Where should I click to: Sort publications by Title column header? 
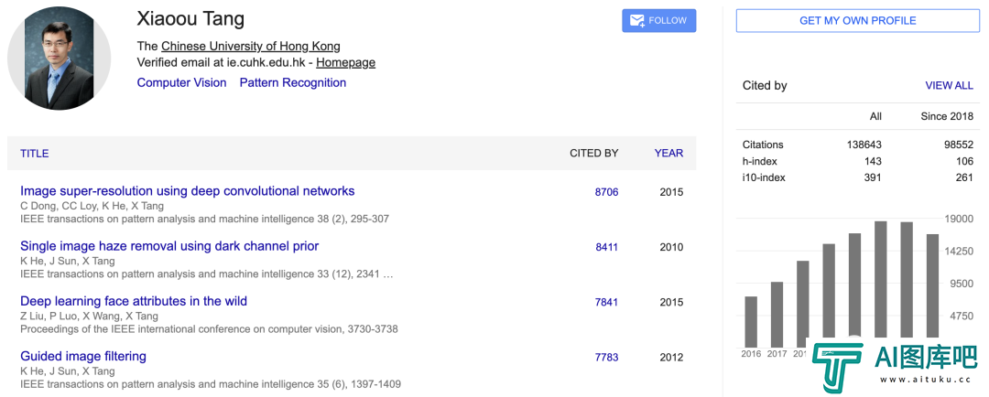coord(35,153)
